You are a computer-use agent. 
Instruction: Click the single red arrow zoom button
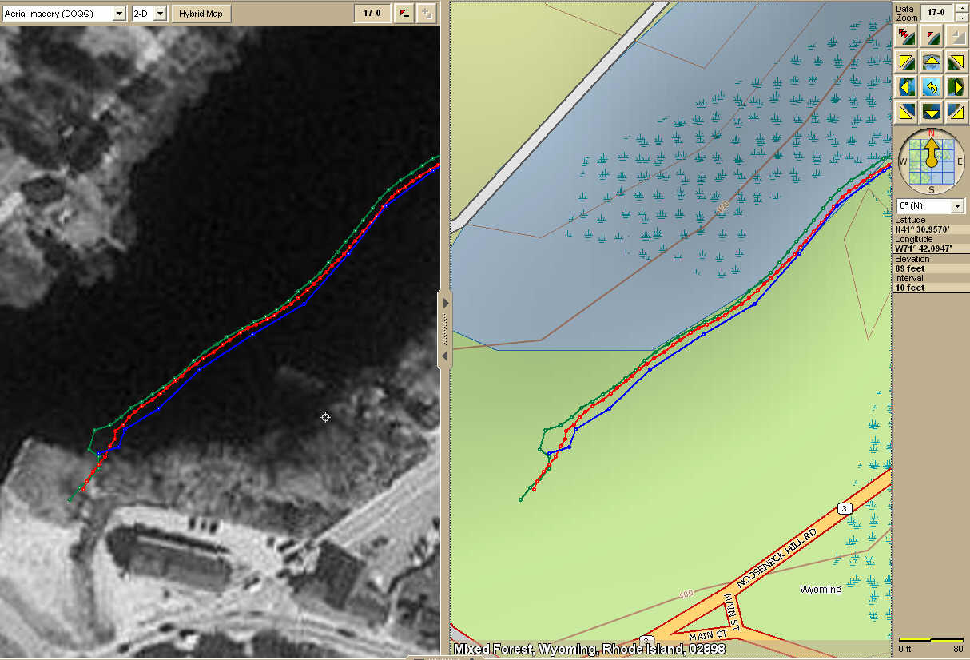point(931,35)
